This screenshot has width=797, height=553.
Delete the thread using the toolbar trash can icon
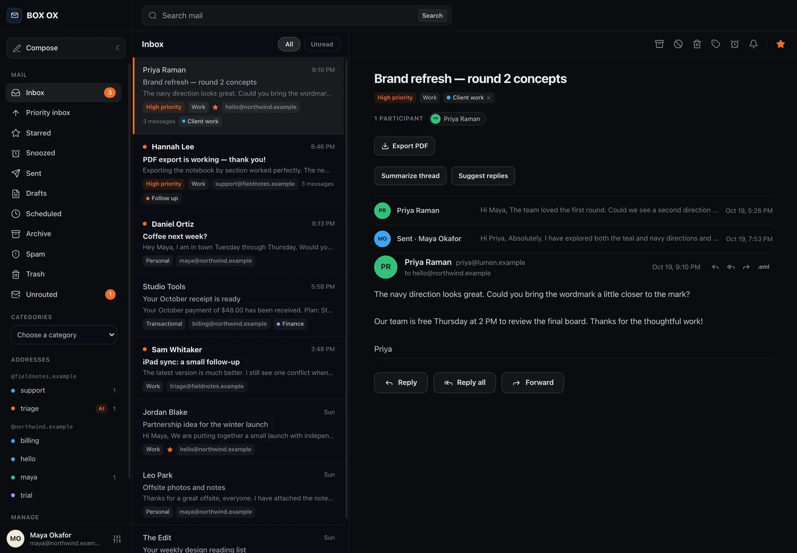point(697,44)
